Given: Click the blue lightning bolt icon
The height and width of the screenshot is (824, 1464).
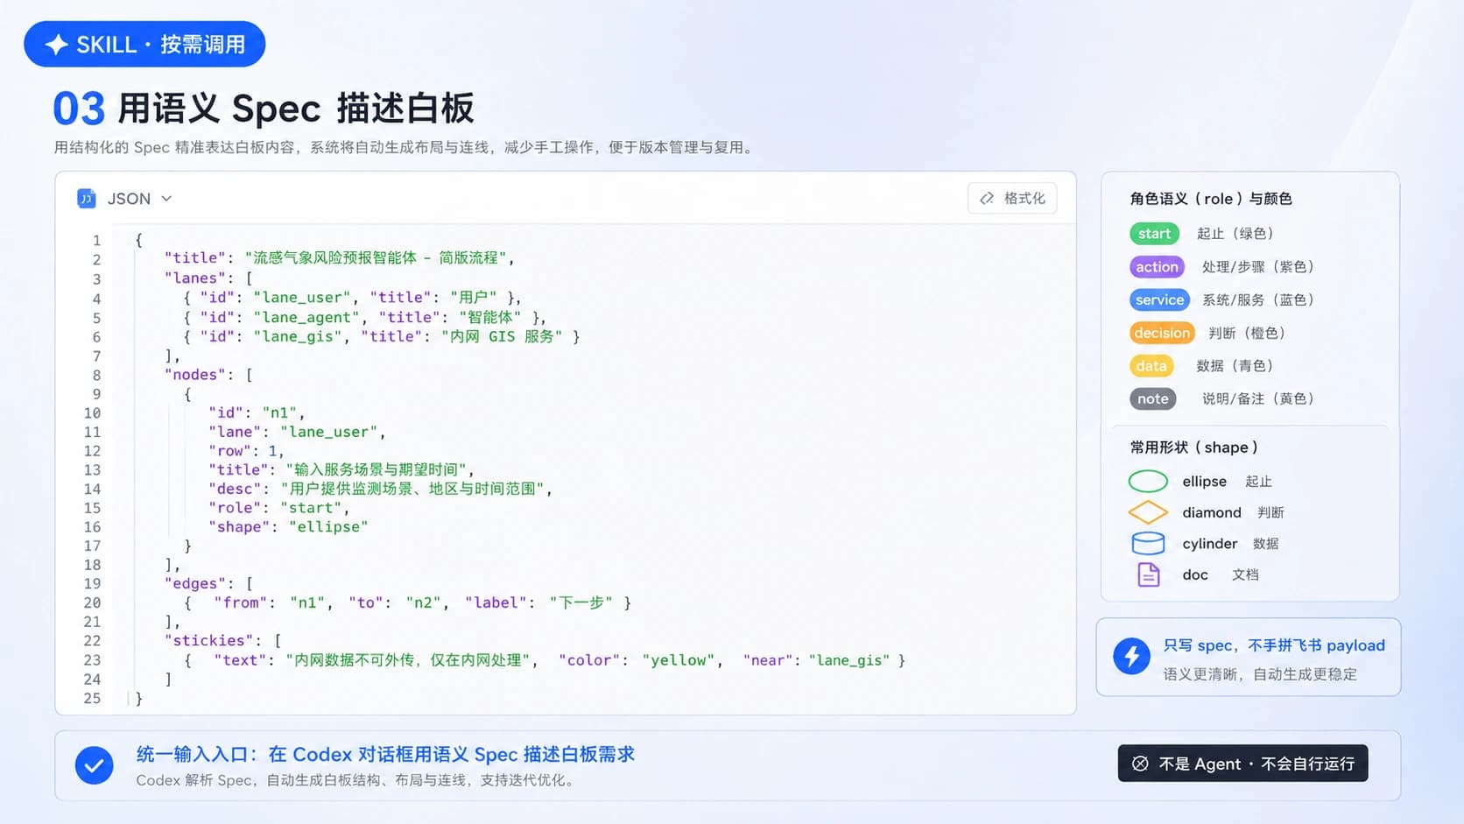Looking at the screenshot, I should point(1131,656).
